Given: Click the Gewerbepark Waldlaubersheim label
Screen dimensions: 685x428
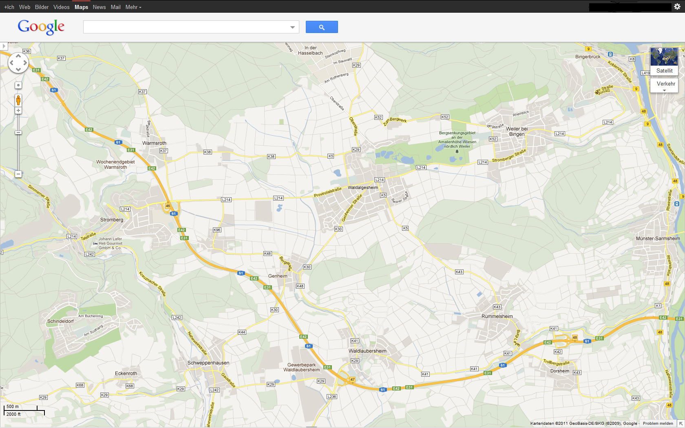Looking at the screenshot, I should tap(302, 367).
